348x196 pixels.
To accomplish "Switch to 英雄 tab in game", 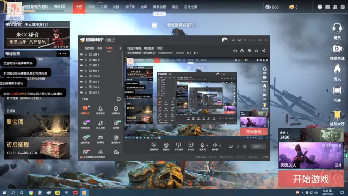I will (x=91, y=7).
